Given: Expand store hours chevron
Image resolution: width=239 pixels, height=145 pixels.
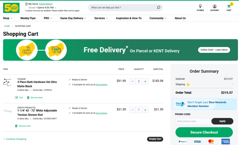Looking at the screenshot, I should pyautogui.click(x=55, y=8).
